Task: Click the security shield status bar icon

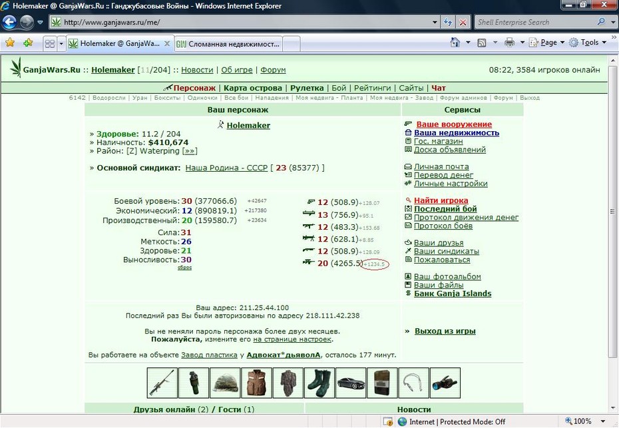Action: [387, 422]
